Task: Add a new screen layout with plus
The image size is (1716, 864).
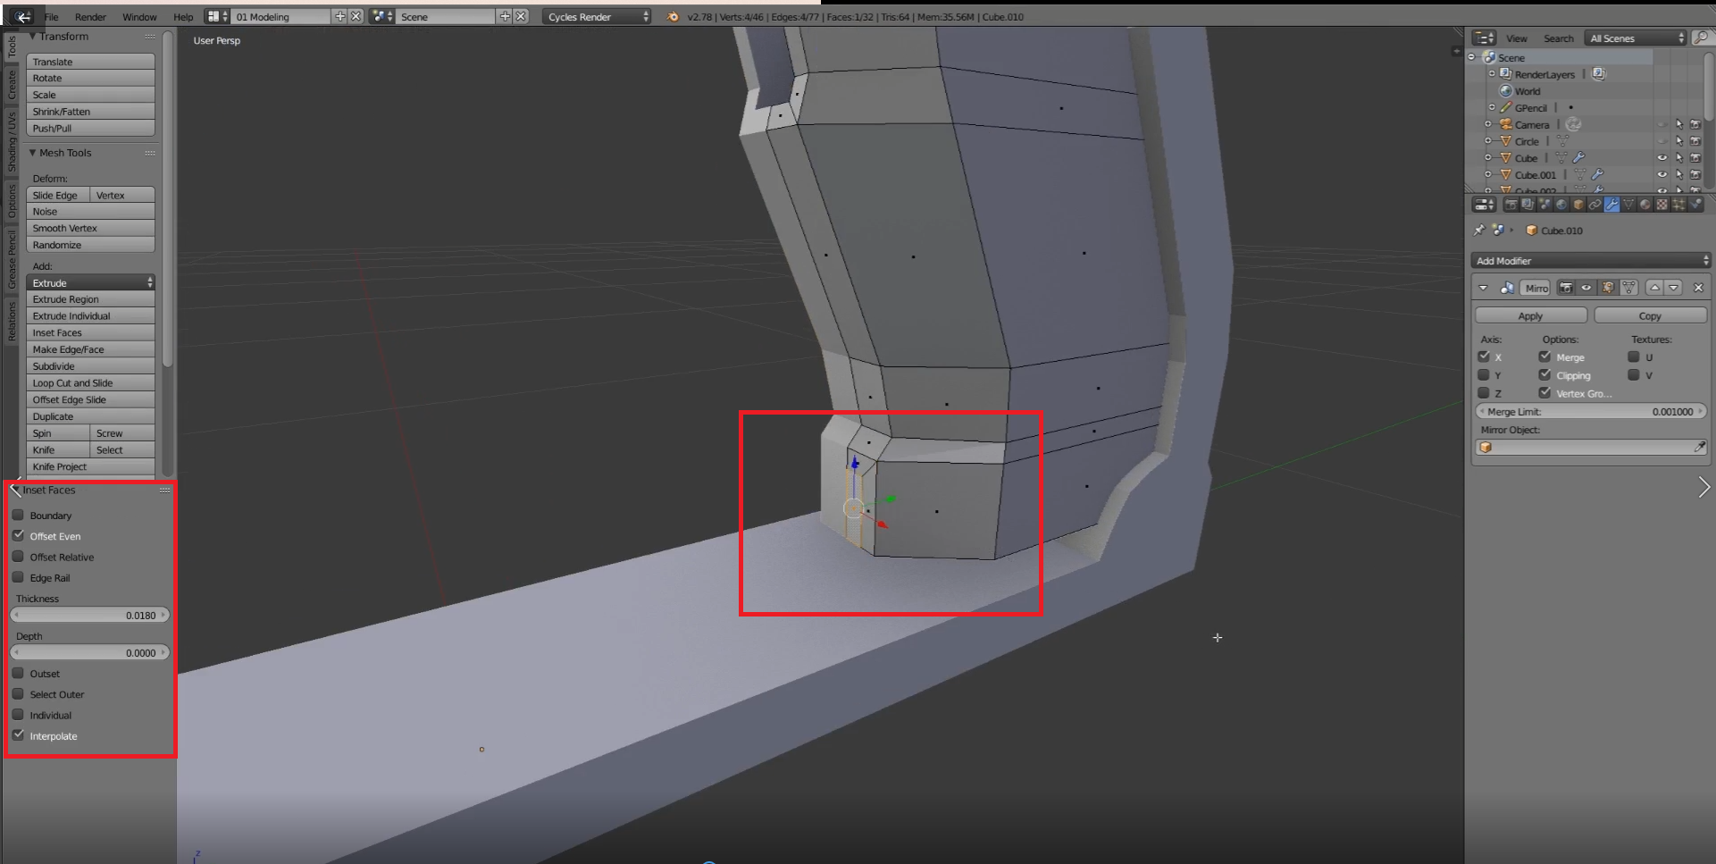Action: point(339,16)
